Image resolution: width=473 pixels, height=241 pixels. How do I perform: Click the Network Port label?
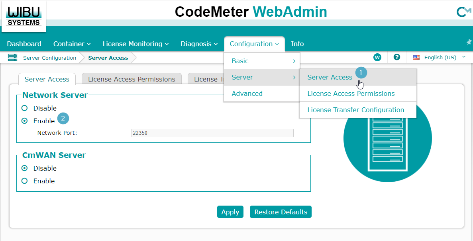[57, 133]
